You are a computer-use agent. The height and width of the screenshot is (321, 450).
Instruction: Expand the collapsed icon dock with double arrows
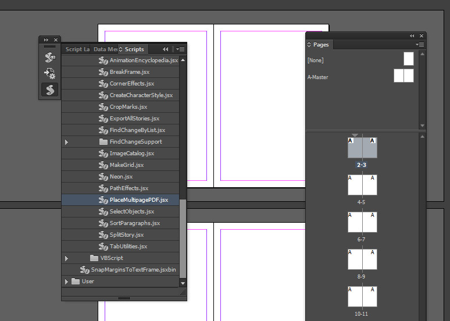[x=46, y=40]
